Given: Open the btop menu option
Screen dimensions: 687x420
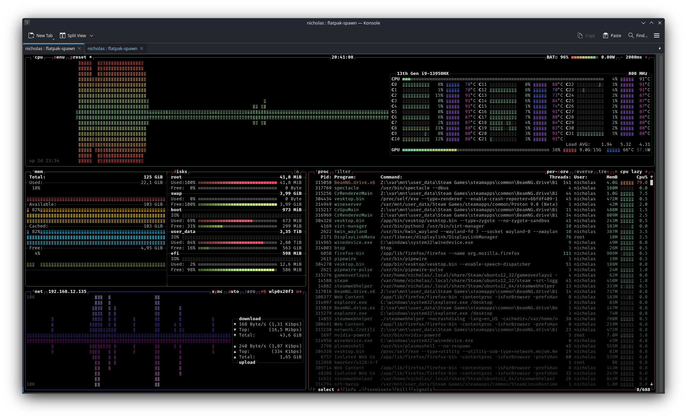Looking at the screenshot, I should coord(59,57).
